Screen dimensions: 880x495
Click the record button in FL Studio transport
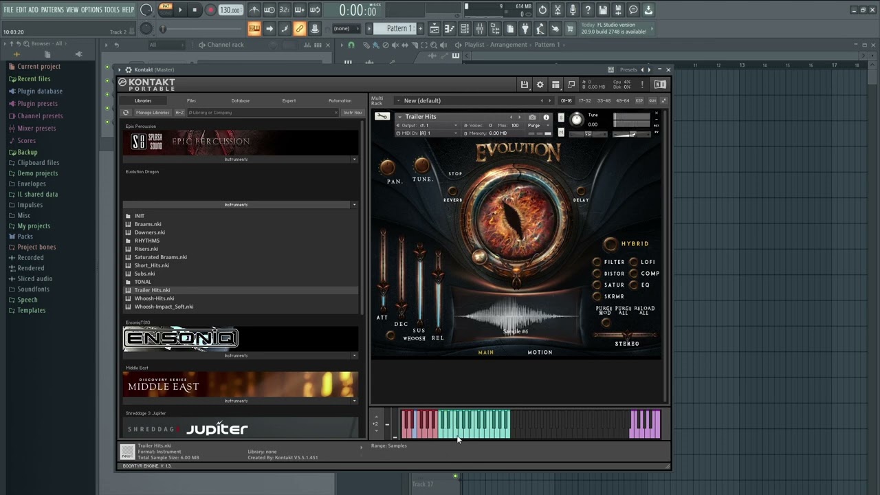(211, 10)
